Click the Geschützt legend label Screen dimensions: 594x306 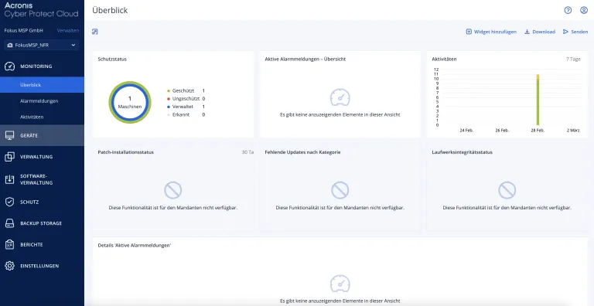point(183,91)
